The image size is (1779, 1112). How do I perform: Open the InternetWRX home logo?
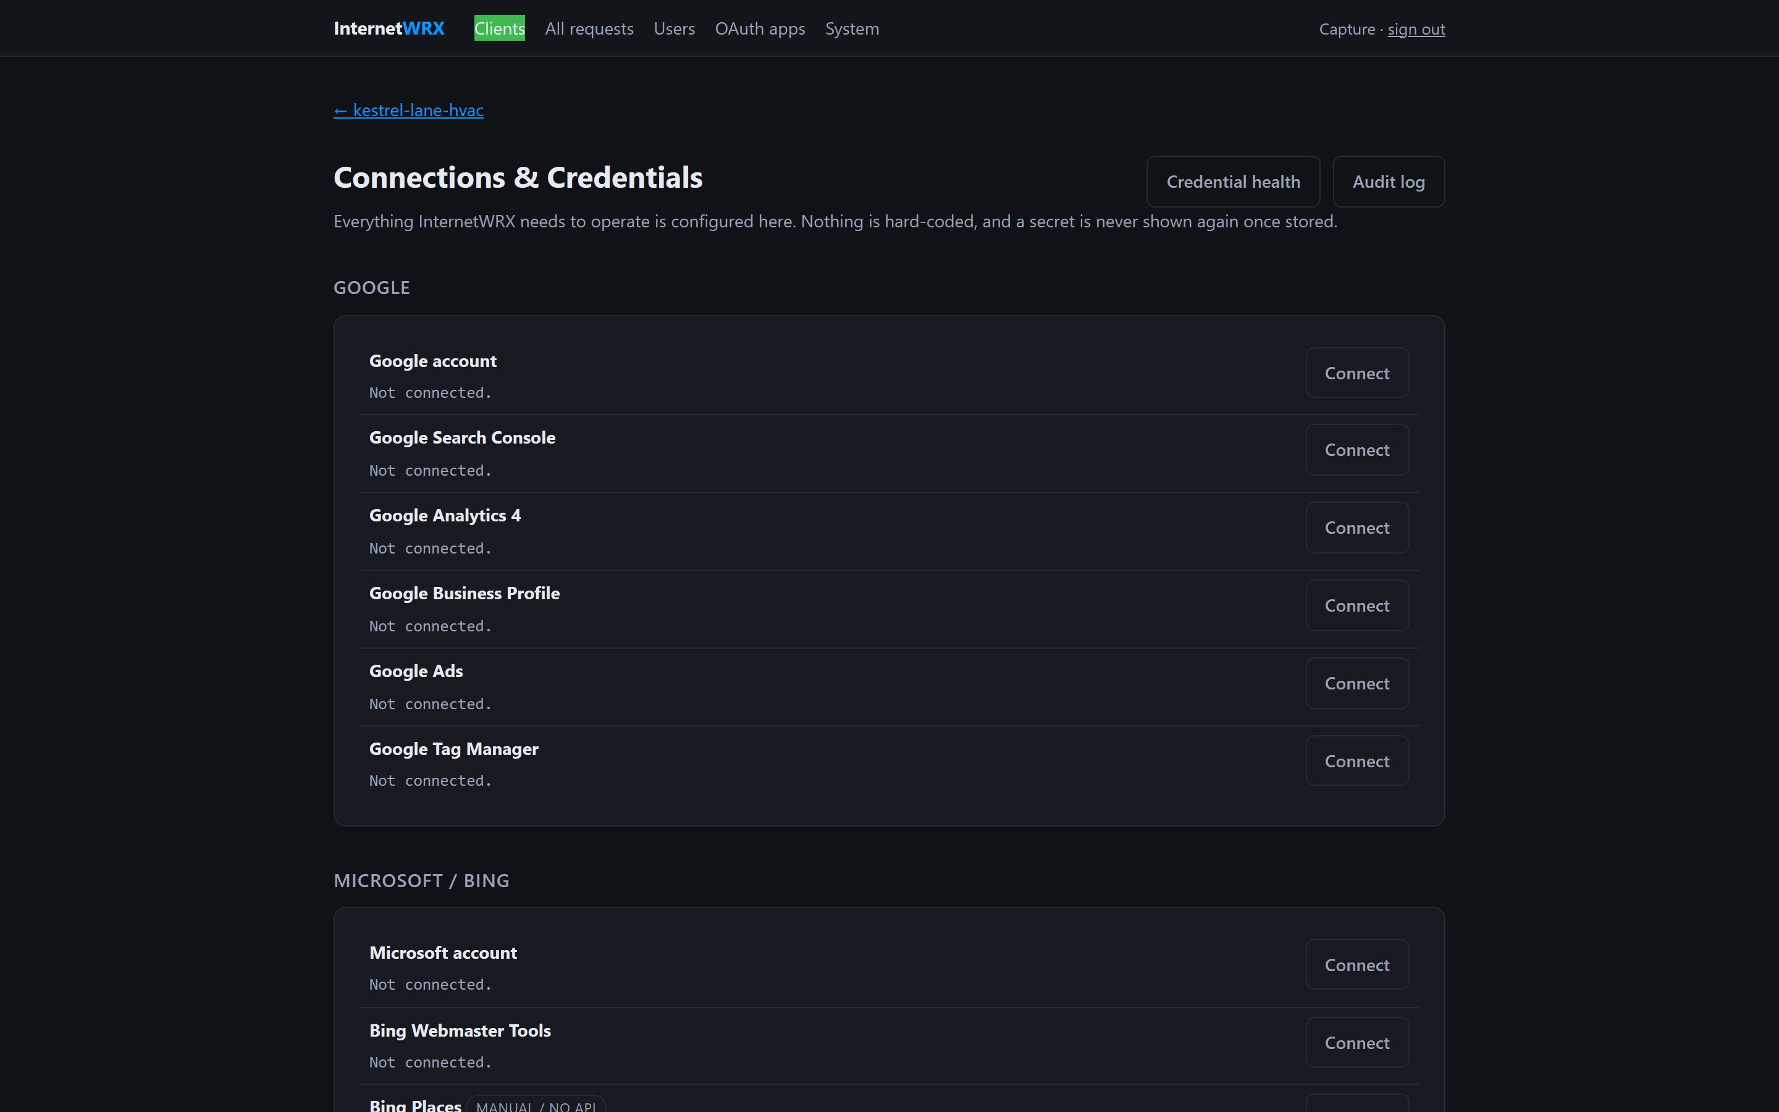coord(389,28)
